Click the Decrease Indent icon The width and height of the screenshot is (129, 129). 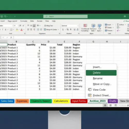38,30
